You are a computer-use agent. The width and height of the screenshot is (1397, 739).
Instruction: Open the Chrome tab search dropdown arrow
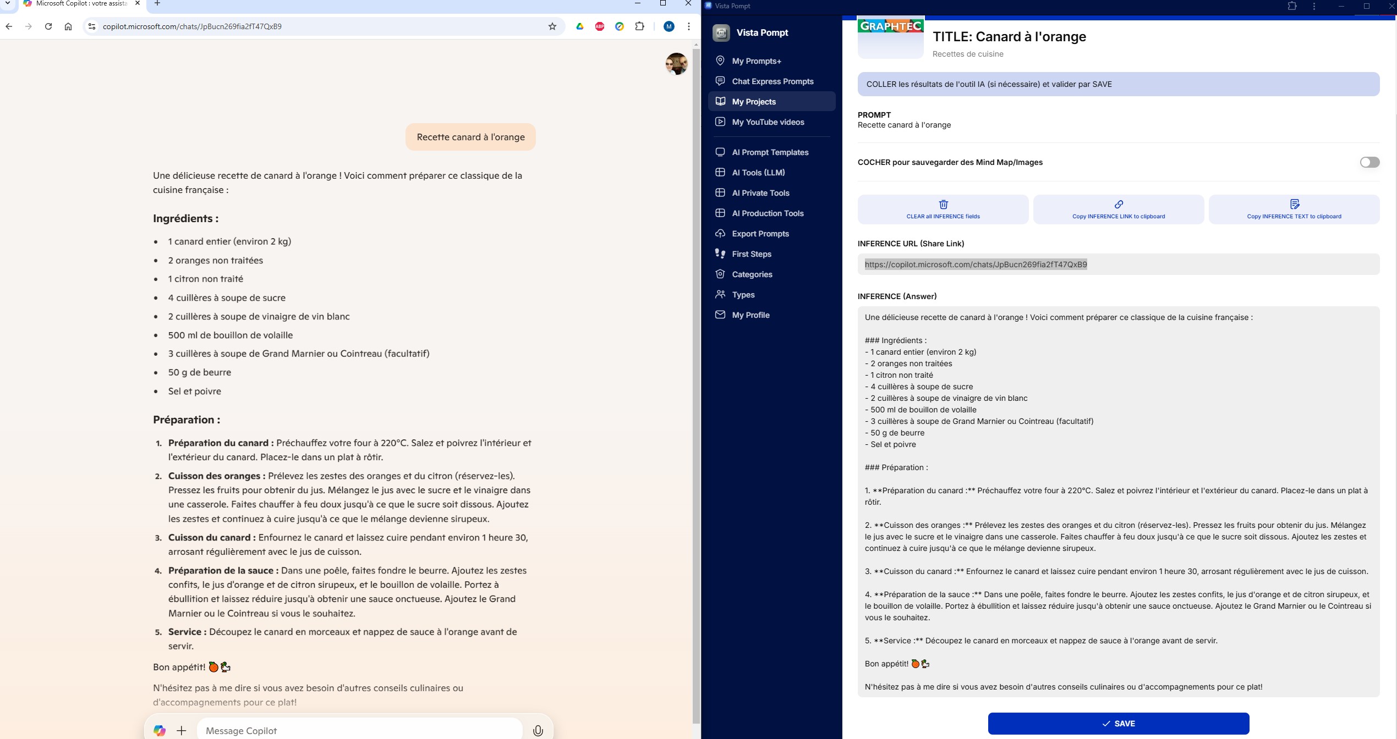tap(8, 3)
